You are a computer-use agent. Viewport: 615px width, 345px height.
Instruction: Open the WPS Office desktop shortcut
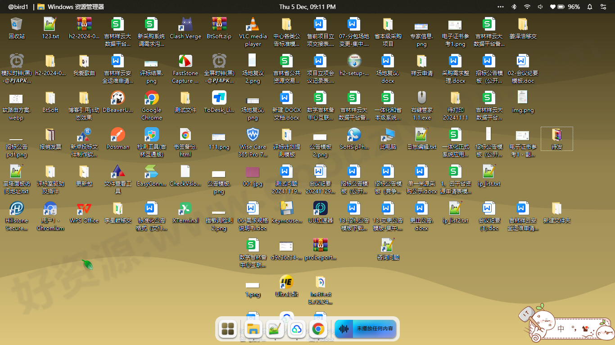(x=84, y=208)
